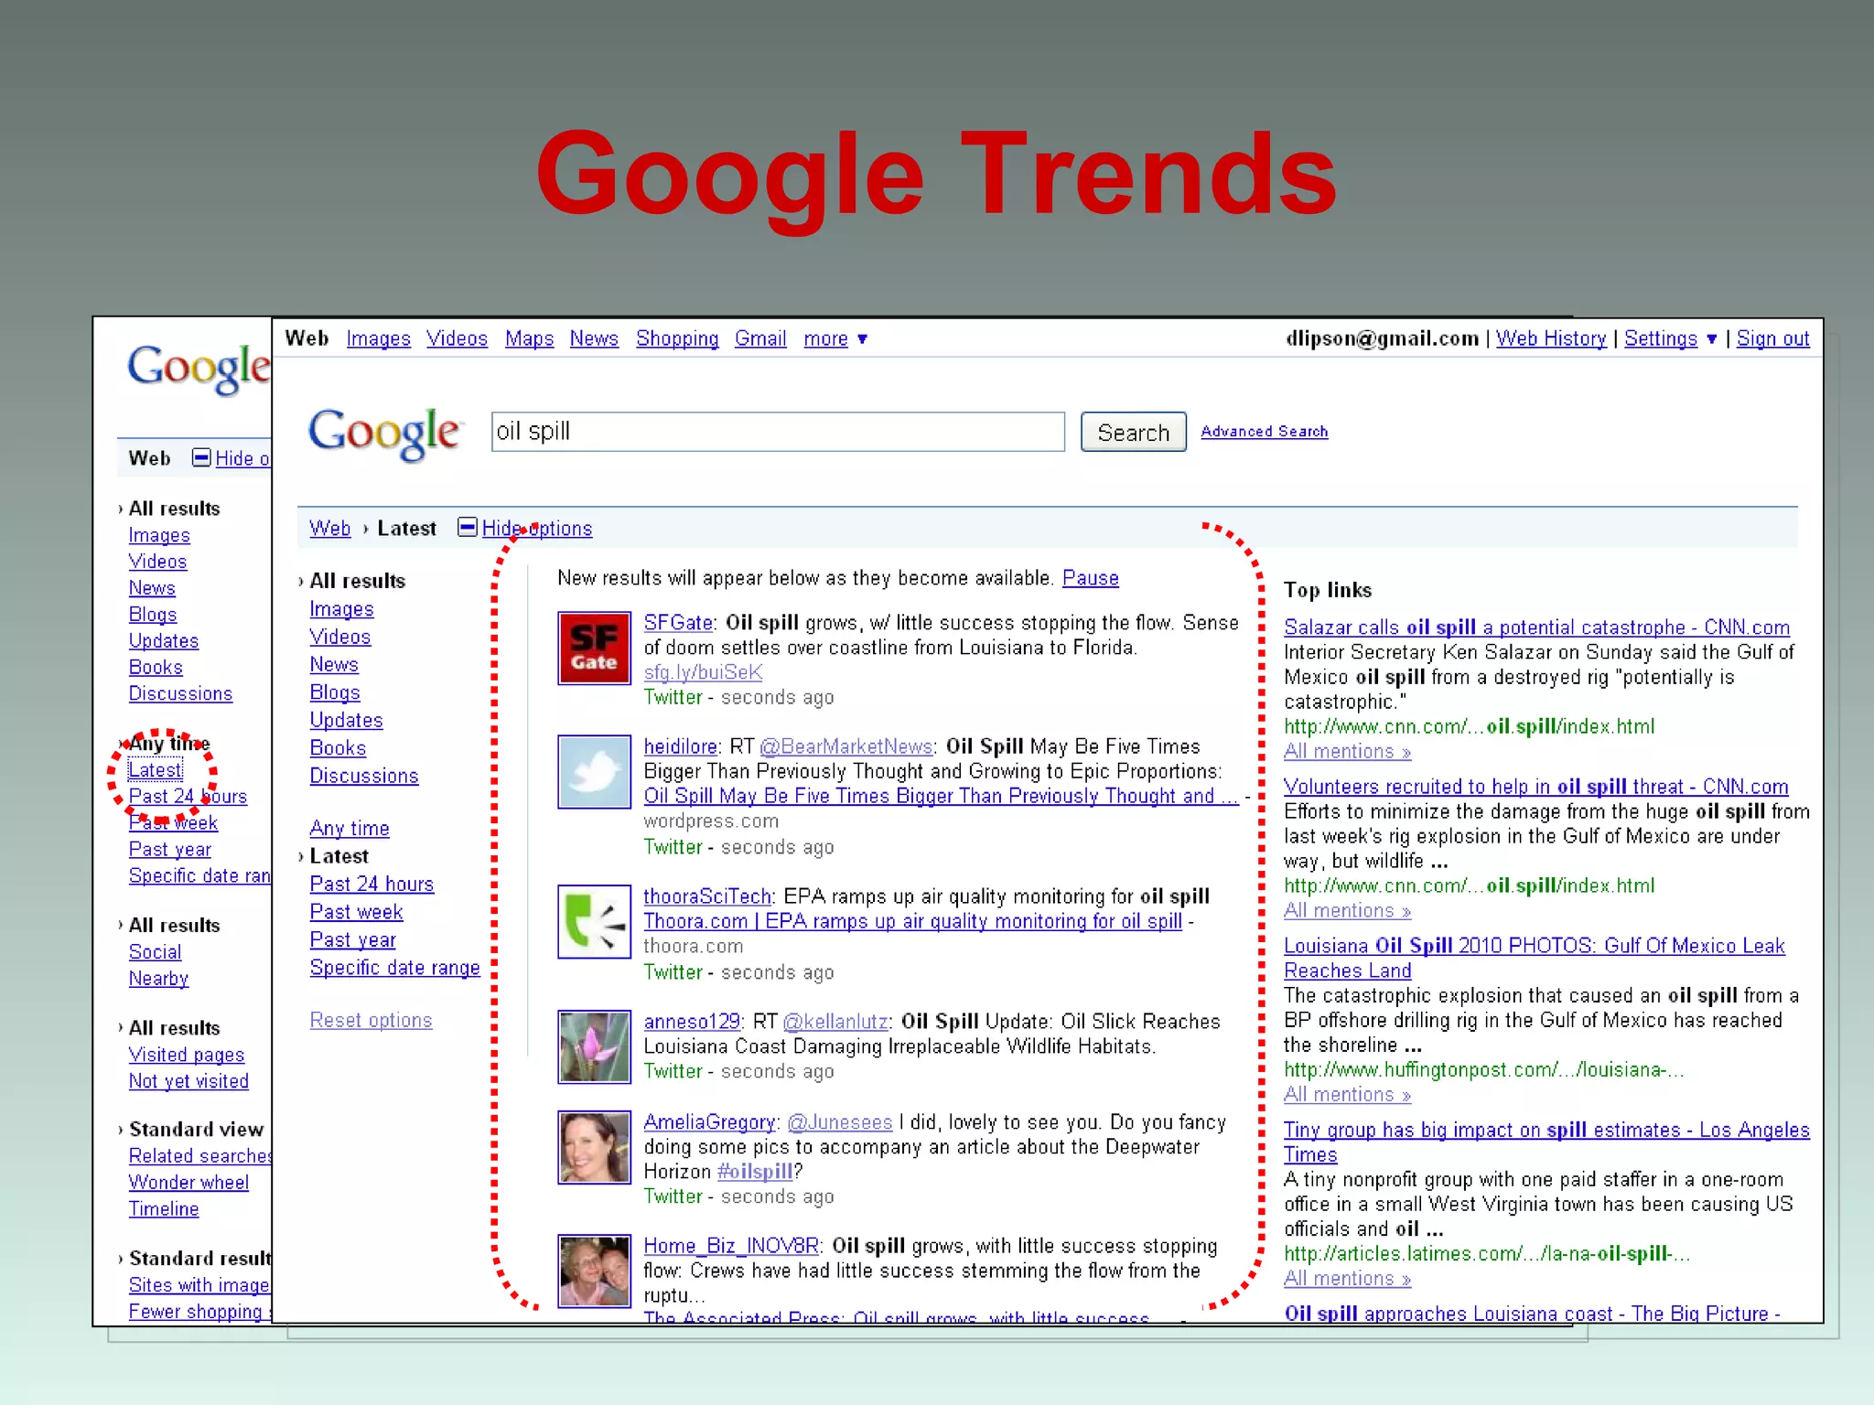
Task: Open the #oilspill hashtag link
Action: click(x=755, y=1172)
